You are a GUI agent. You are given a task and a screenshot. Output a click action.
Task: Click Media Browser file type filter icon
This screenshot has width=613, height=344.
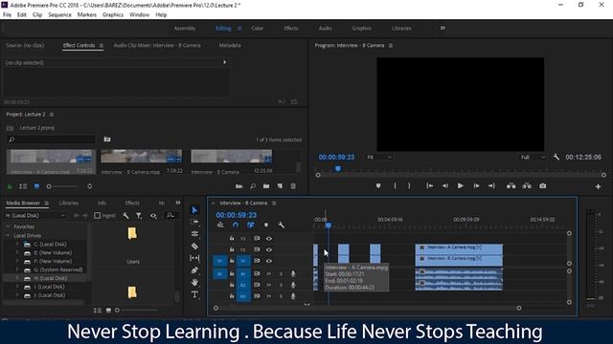139,216
